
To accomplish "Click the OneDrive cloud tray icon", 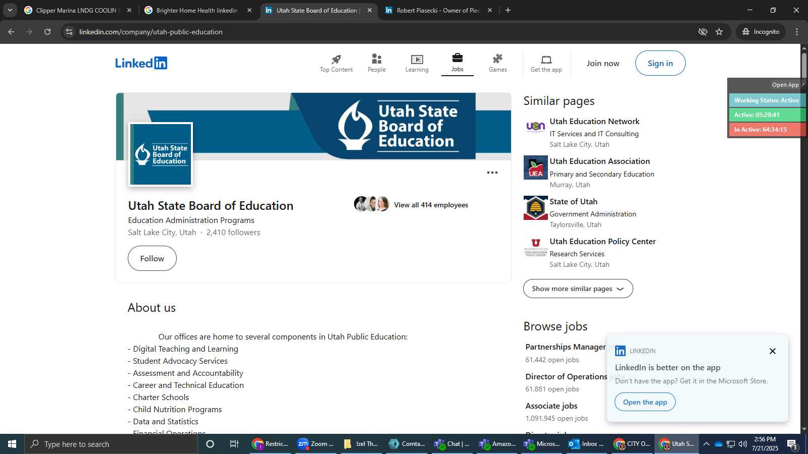I will point(718,444).
